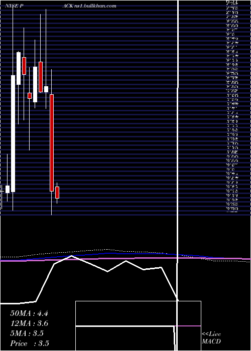Click the 5MA : 3.5 reading
The image size is (251, 351).
pos(27,333)
